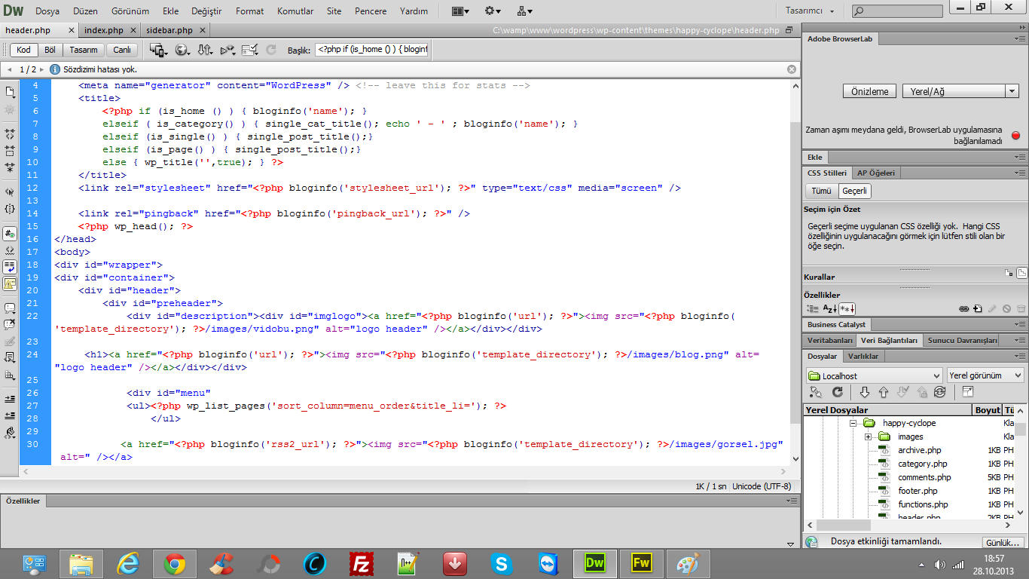Click the Günlük button

click(x=1003, y=543)
